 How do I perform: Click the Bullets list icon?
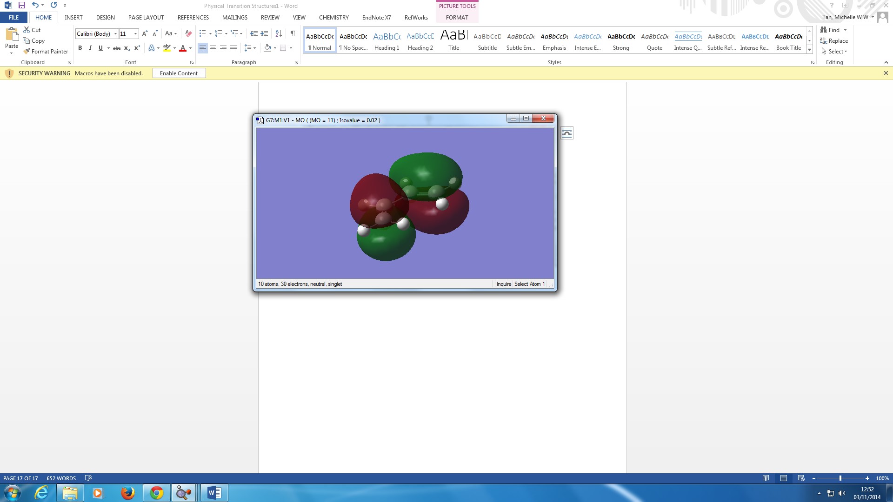(202, 33)
